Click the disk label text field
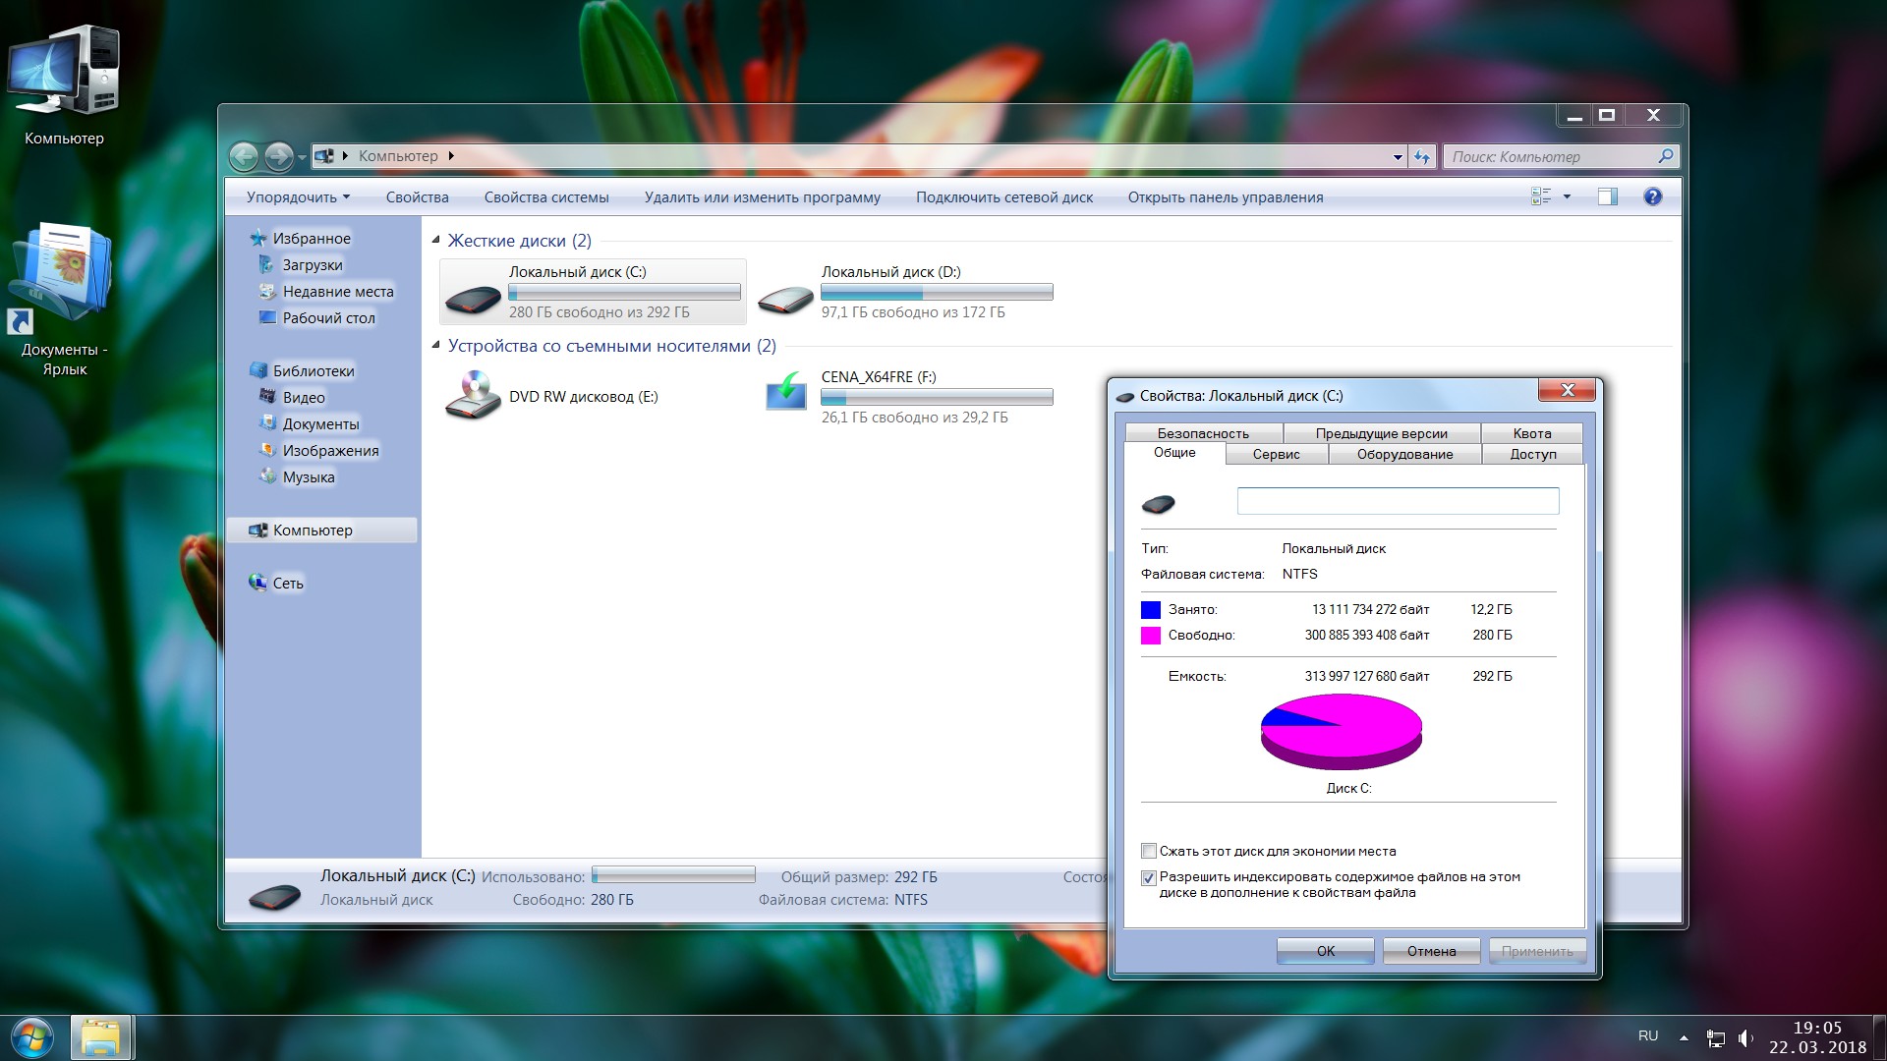The width and height of the screenshot is (1887, 1061). 1397,501
